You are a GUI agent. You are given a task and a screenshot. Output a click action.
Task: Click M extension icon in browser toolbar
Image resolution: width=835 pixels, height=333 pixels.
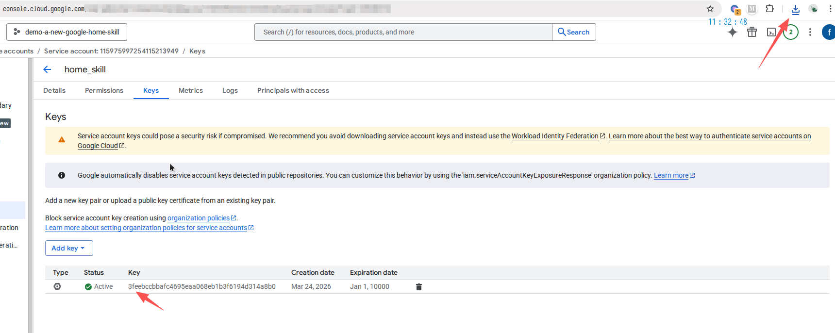point(752,9)
